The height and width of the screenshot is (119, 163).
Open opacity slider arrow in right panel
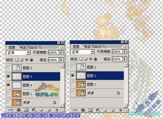tap(125, 52)
